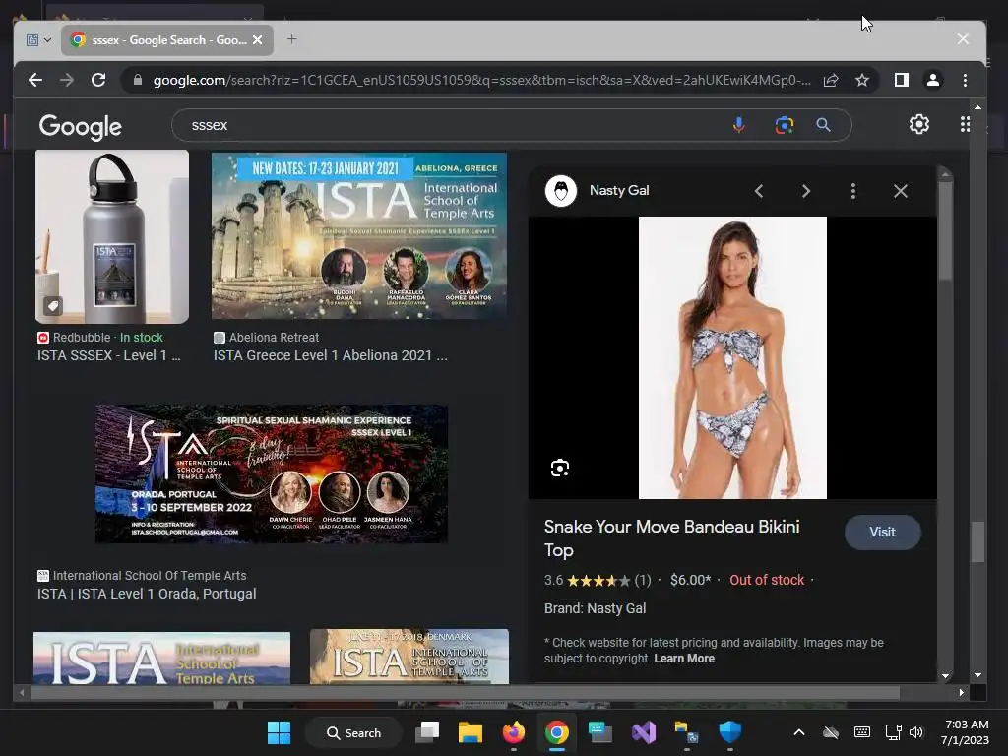Share this page from the address bar
This screenshot has height=756, width=1008.
point(831,80)
